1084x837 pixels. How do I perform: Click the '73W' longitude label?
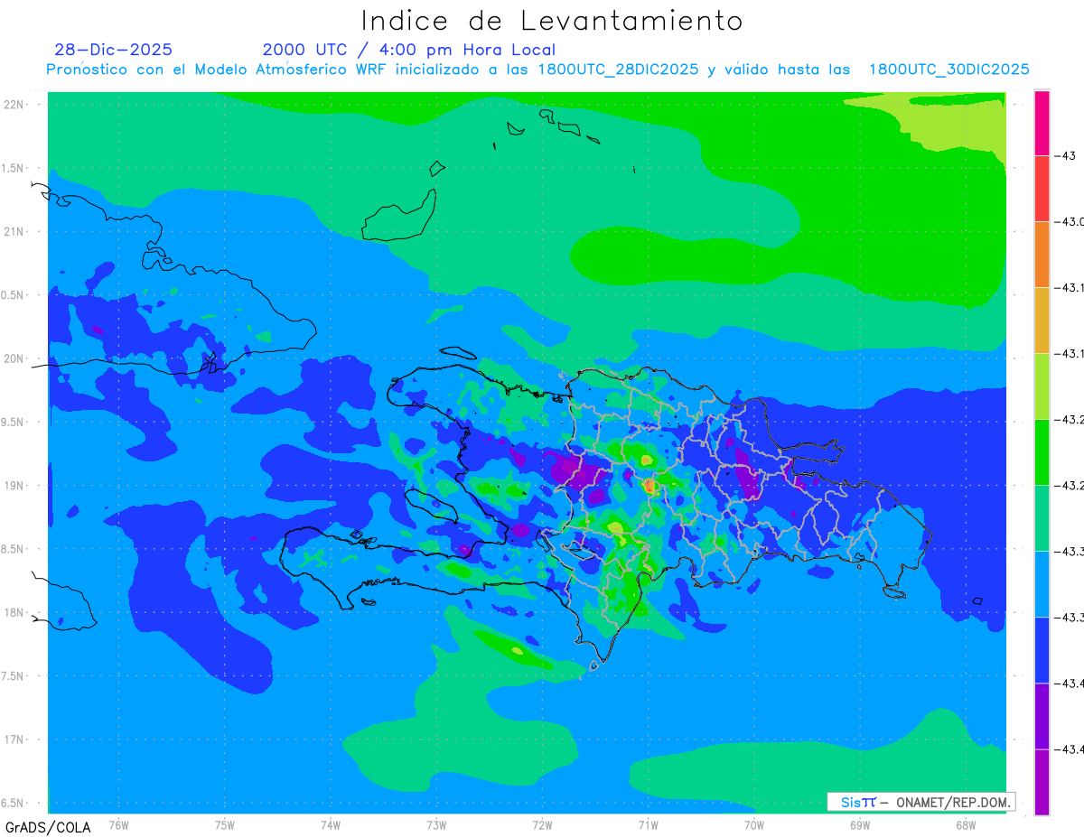pyautogui.click(x=436, y=825)
